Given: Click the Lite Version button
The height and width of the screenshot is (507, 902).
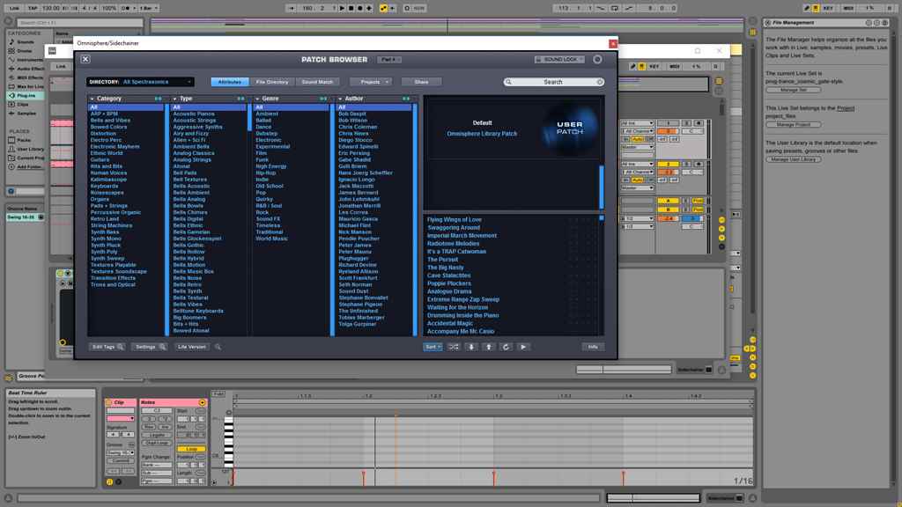Looking at the screenshot, I should point(191,347).
